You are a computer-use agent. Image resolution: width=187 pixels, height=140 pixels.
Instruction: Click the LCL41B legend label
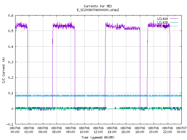click(x=162, y=22)
